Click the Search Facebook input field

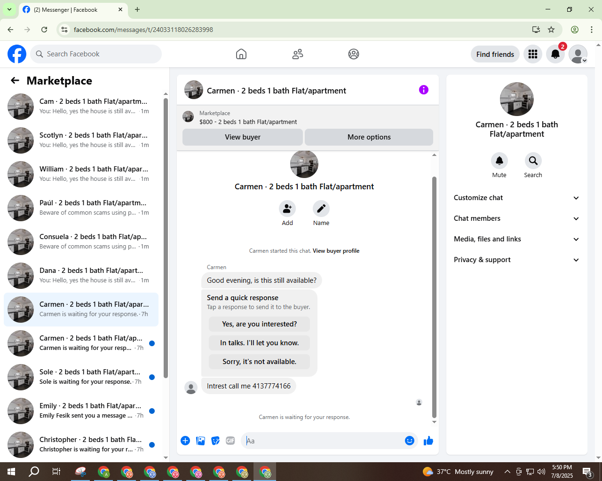(96, 54)
